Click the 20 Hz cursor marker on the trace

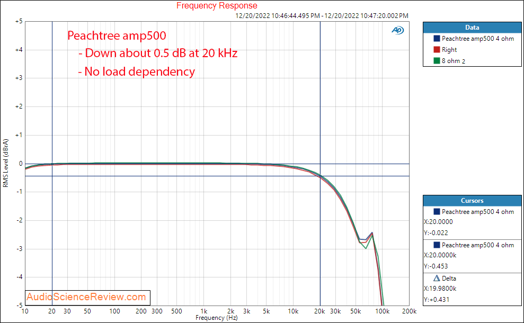(x=52, y=164)
